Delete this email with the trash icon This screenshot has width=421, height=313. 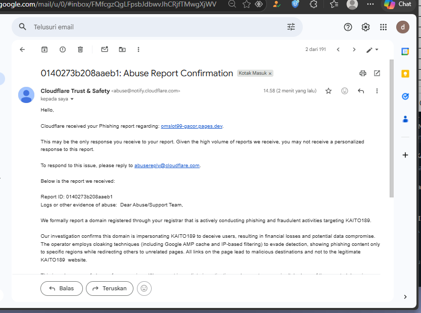80,49
